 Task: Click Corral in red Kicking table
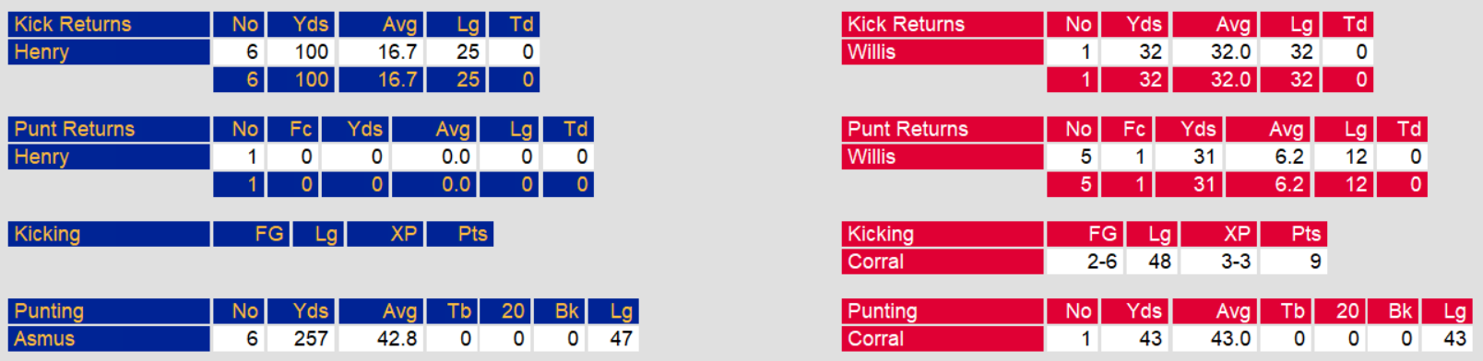[x=876, y=262]
